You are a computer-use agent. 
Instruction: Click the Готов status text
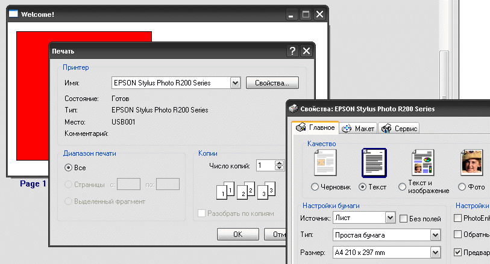click(121, 99)
